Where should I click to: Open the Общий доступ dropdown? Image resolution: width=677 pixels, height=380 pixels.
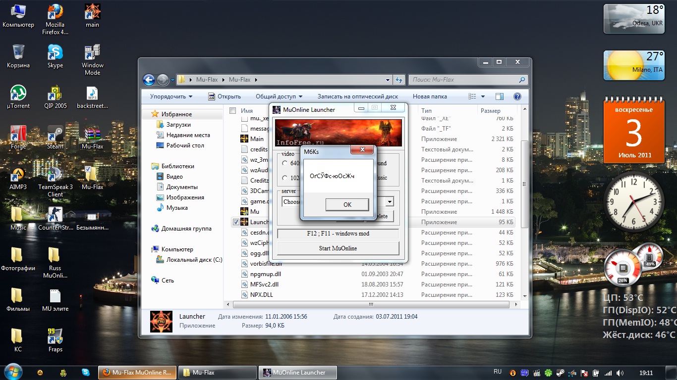point(279,96)
